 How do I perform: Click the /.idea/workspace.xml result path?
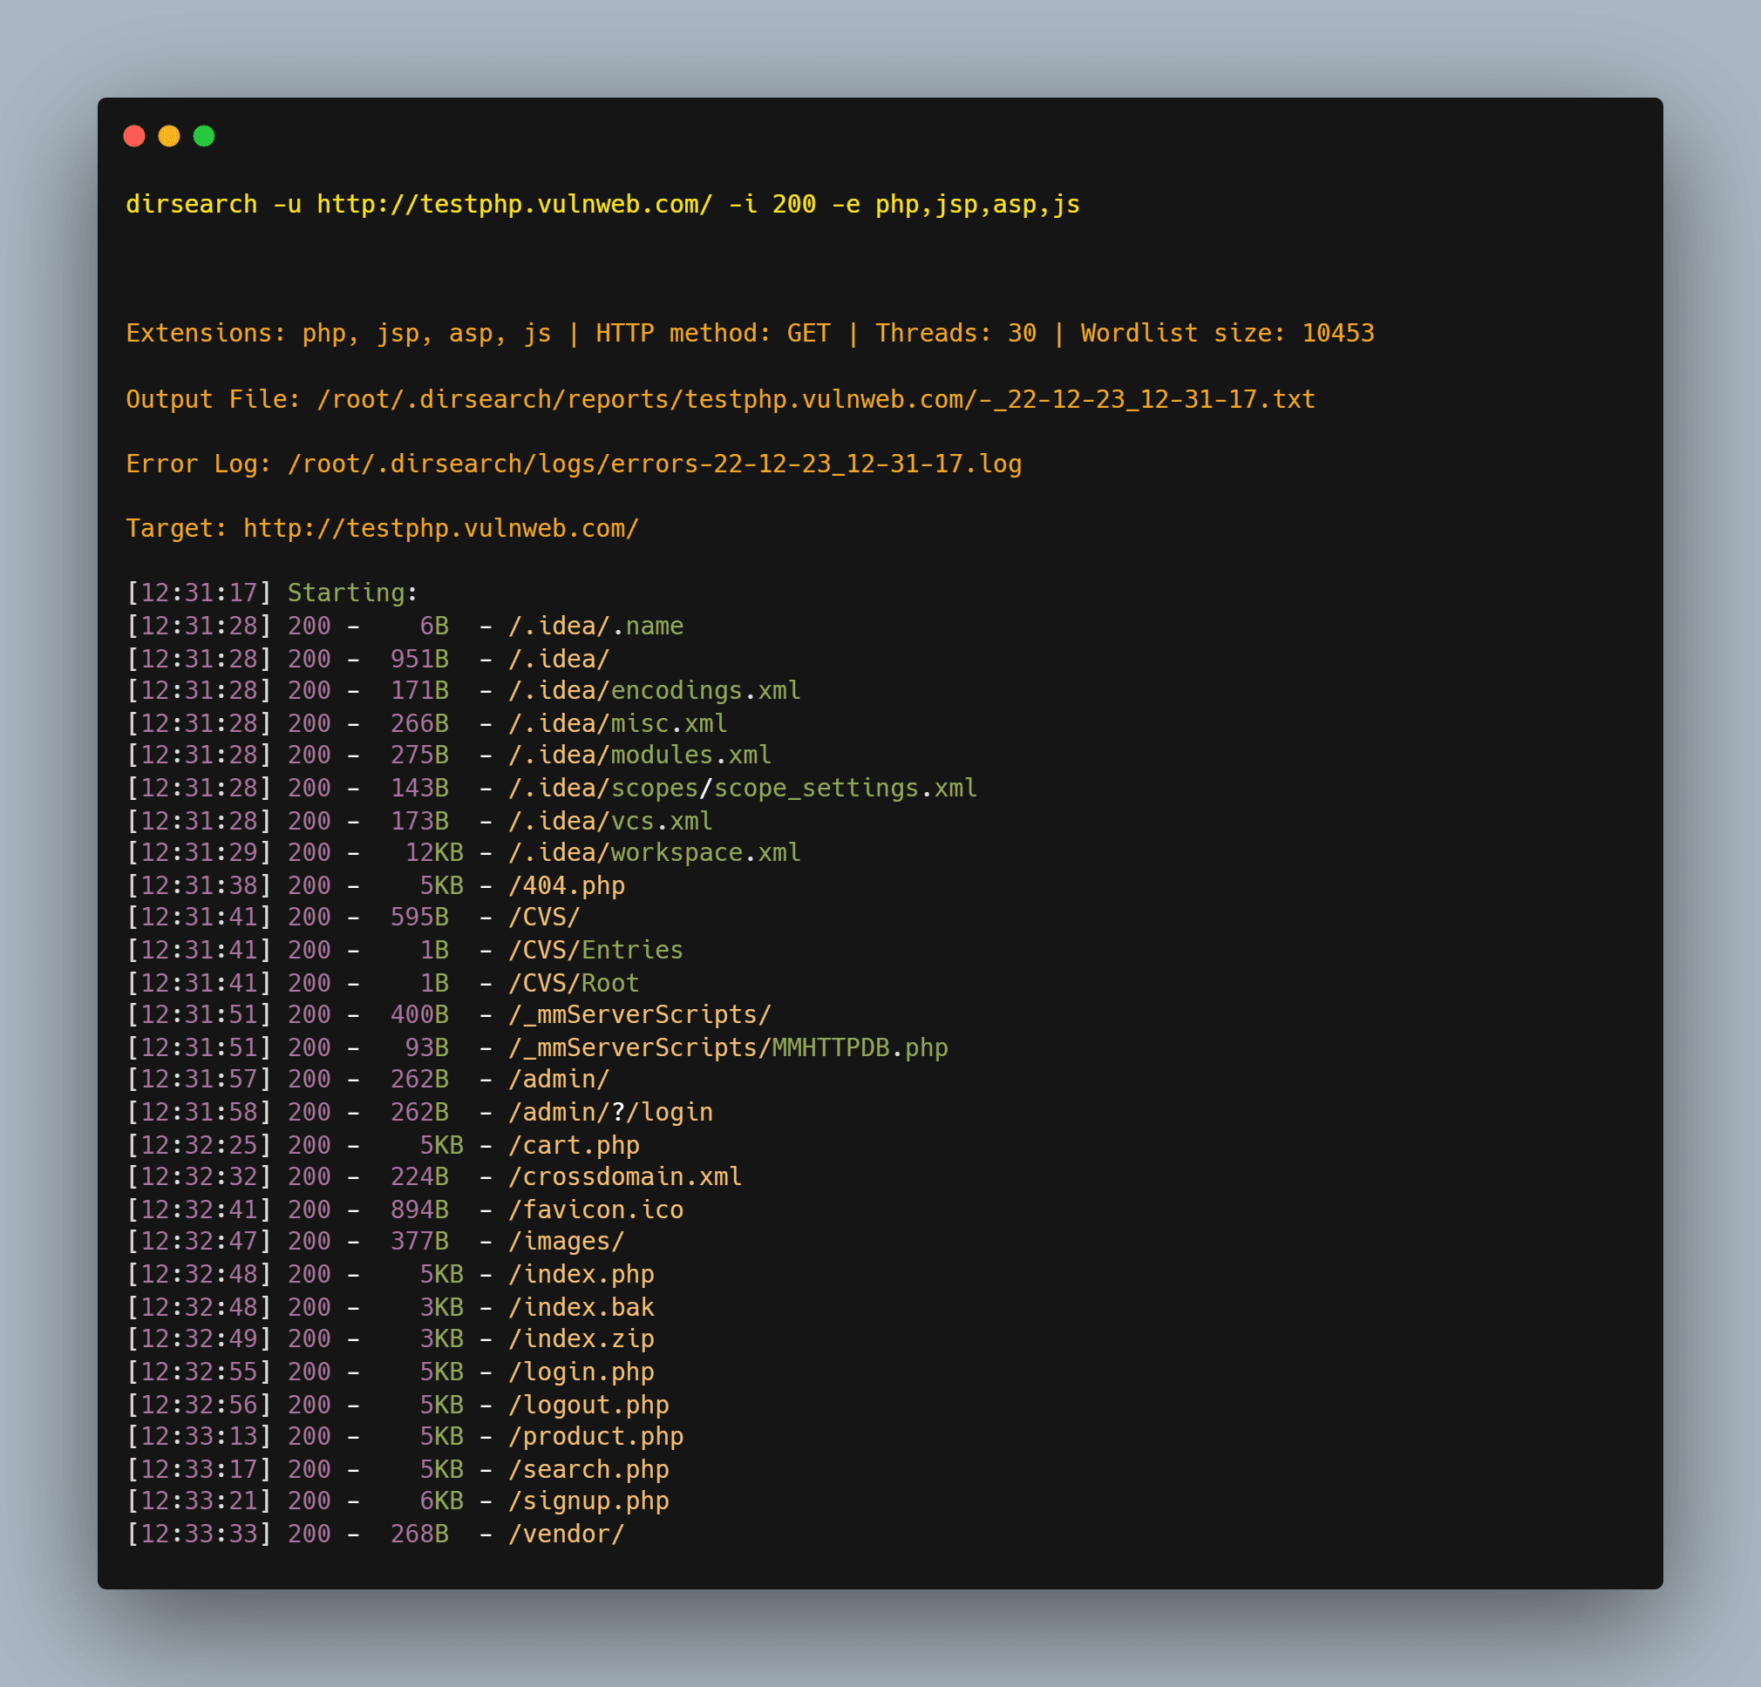654,852
